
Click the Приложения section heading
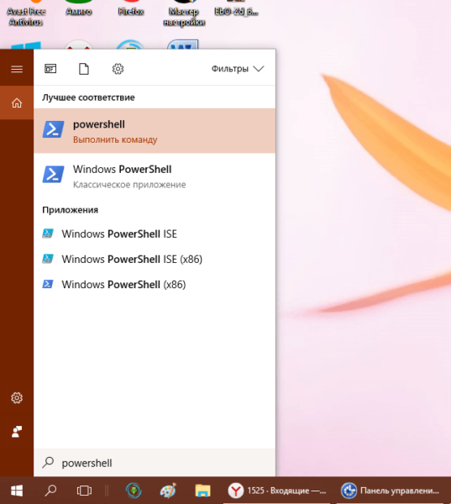(70, 210)
